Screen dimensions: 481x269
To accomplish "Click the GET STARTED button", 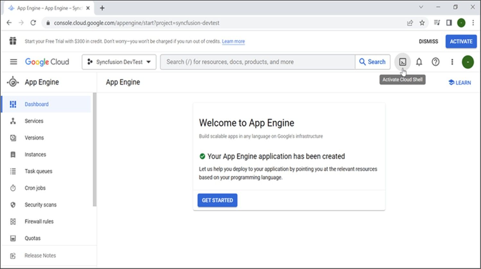I will coord(217,200).
